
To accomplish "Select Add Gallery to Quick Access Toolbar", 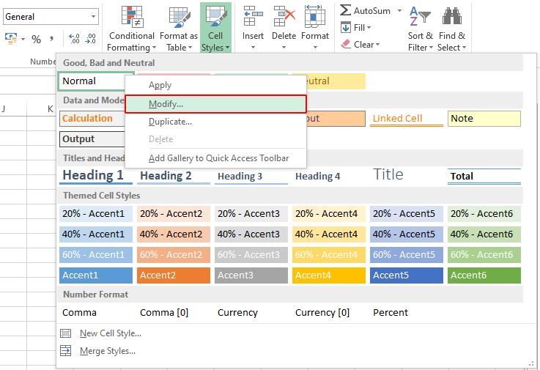I will coord(215,158).
